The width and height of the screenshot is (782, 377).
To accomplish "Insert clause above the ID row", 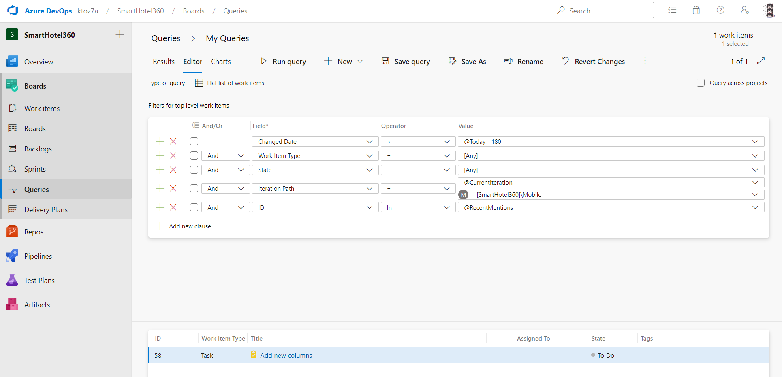I will point(160,207).
